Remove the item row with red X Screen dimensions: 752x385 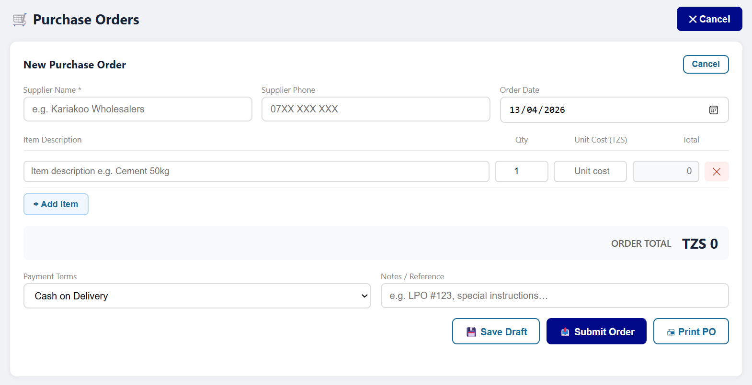[716, 172]
